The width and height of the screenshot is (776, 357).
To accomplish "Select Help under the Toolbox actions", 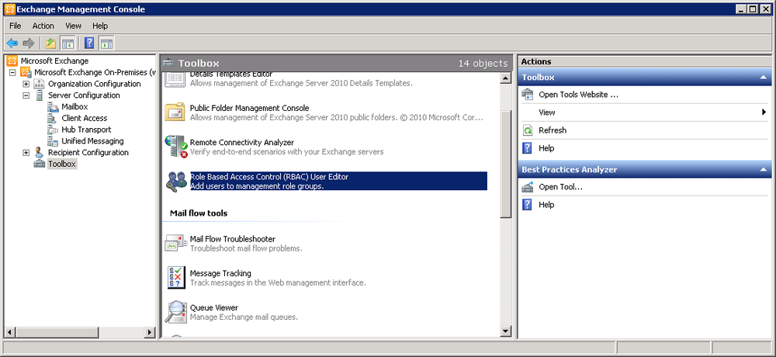I will pyautogui.click(x=546, y=148).
